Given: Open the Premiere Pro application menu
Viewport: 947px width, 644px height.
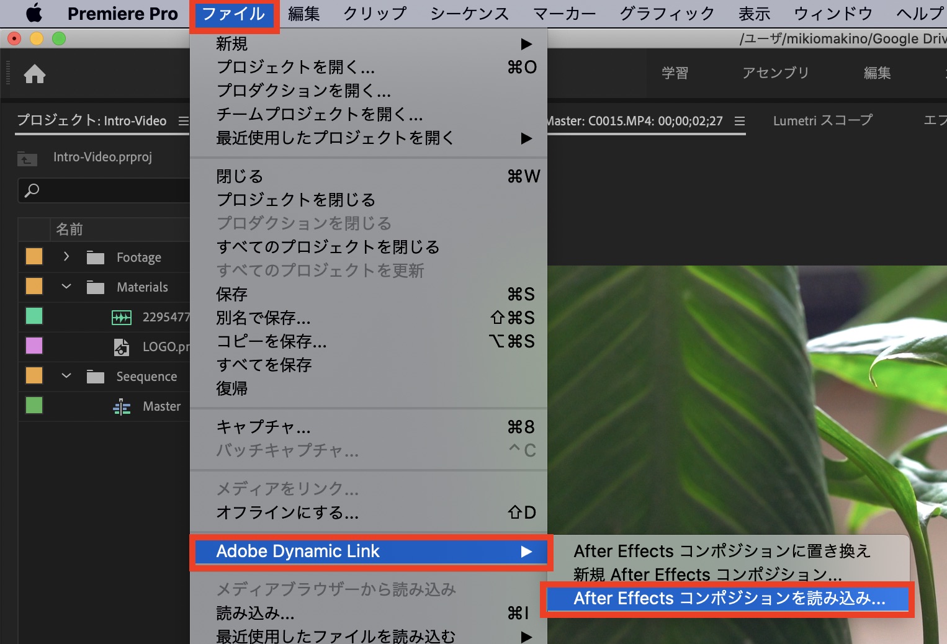Looking at the screenshot, I should 123,14.
